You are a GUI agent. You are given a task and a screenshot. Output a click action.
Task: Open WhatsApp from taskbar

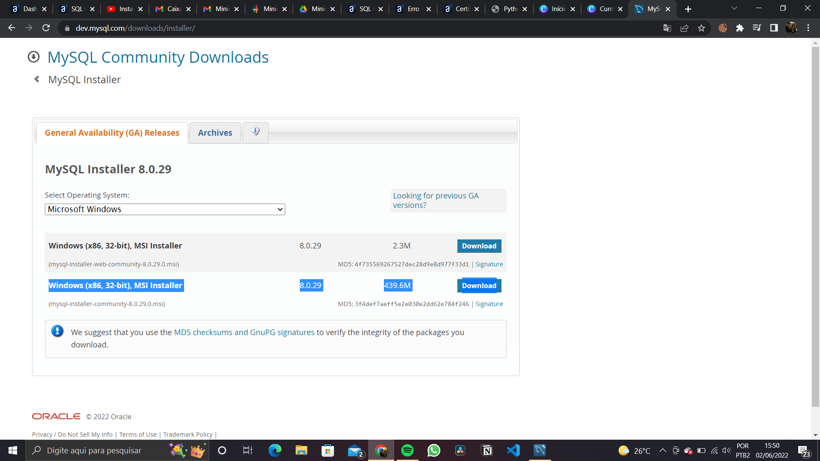tap(434, 450)
